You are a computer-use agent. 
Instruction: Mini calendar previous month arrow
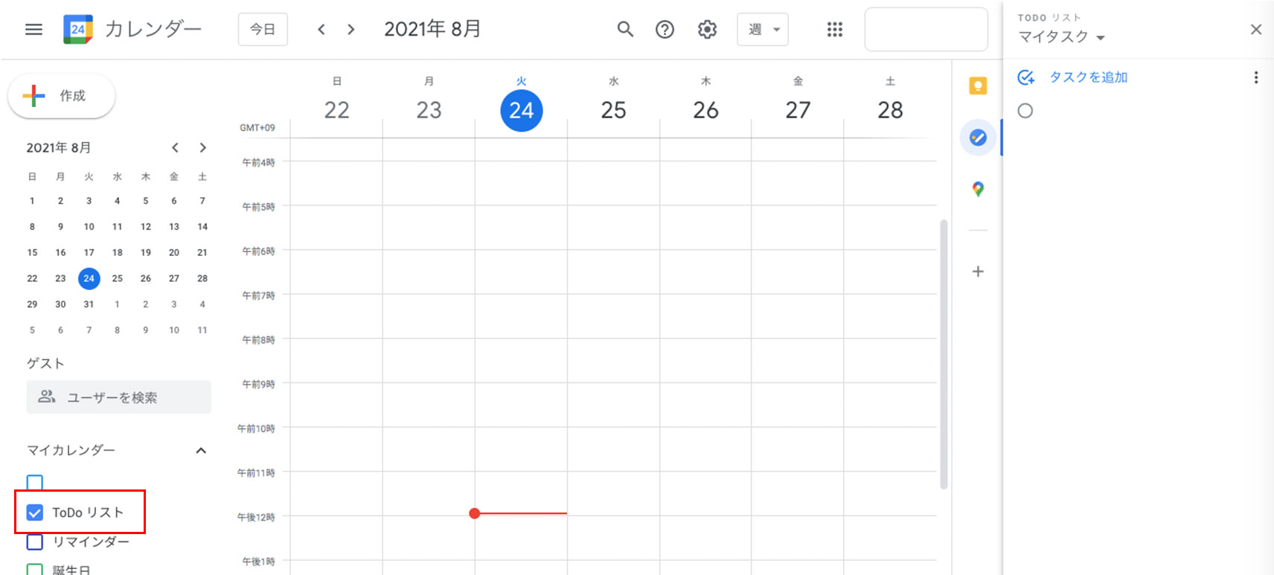click(175, 148)
